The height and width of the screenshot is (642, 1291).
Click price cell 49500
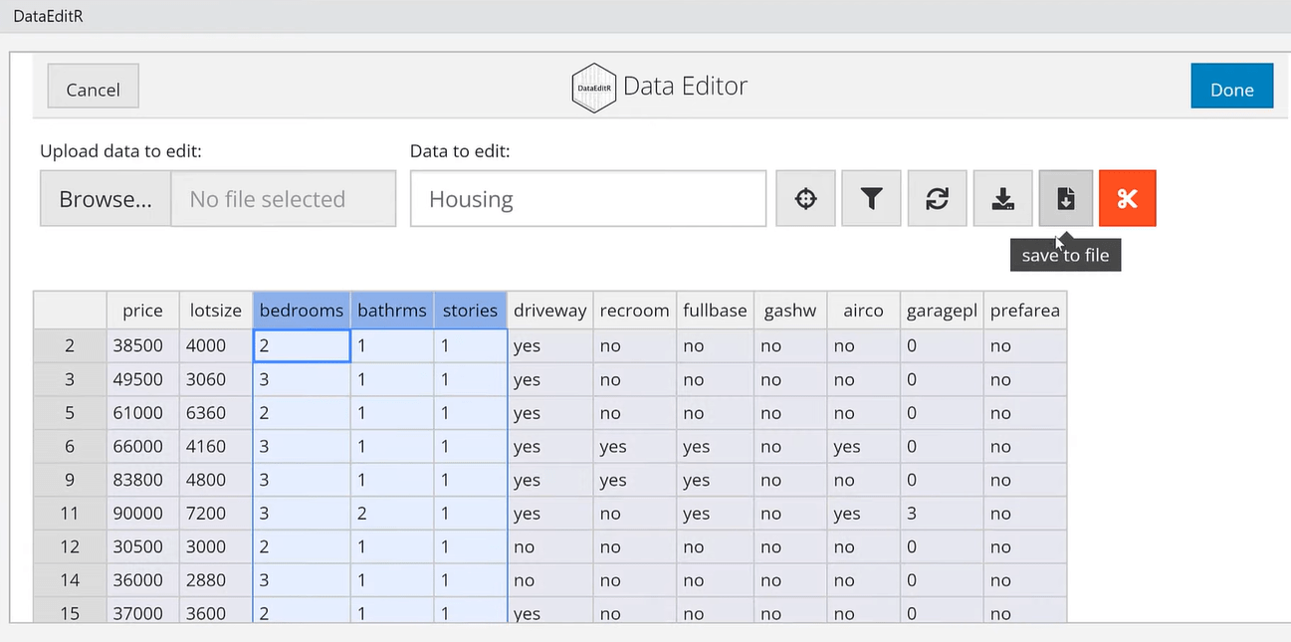click(142, 379)
